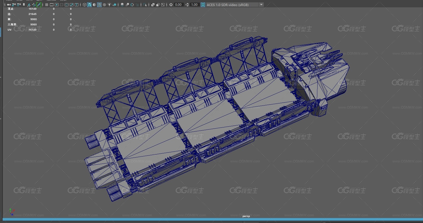Toggle the View Transform ON button
The height and width of the screenshot is (223, 423).
coord(203,5)
